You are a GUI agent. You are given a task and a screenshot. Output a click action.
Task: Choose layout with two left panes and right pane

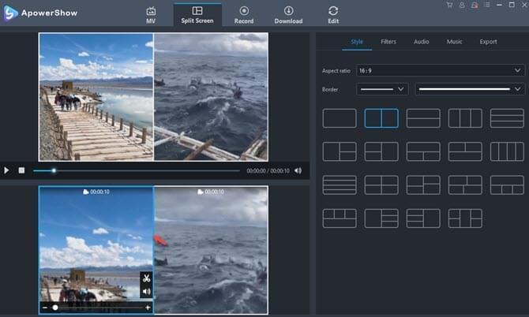[381, 151]
